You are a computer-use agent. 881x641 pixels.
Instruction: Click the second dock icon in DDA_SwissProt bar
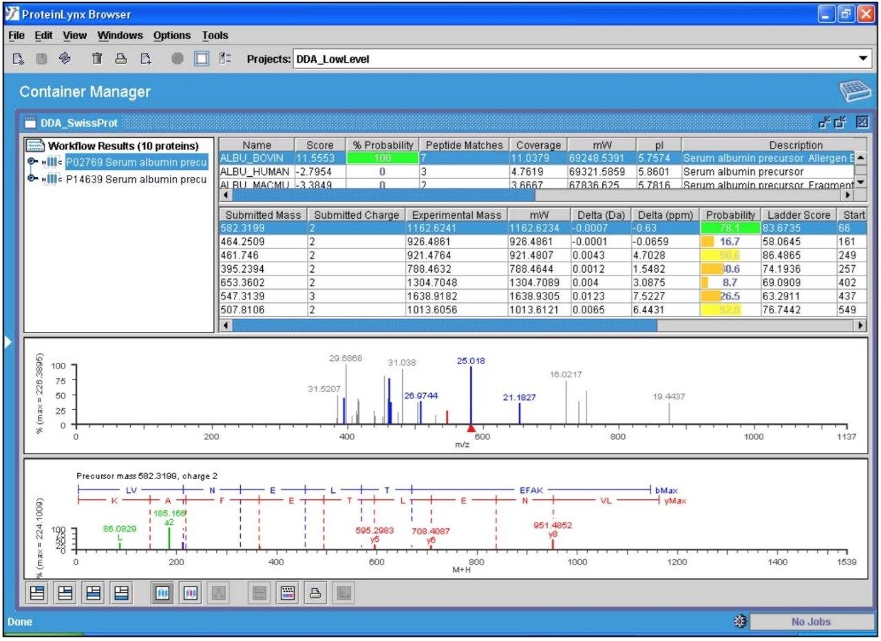840,123
